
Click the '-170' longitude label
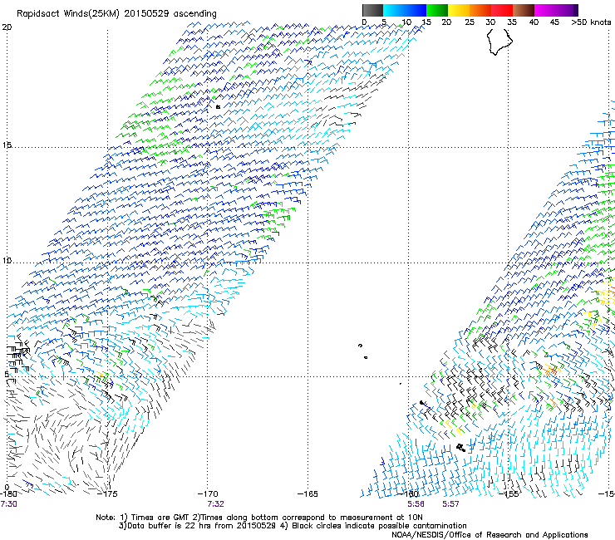[x=208, y=494]
